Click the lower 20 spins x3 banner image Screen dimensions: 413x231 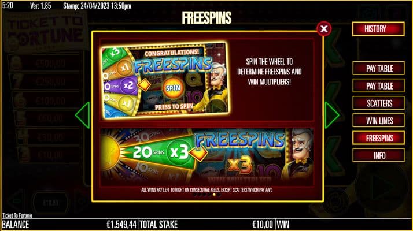[207, 157]
